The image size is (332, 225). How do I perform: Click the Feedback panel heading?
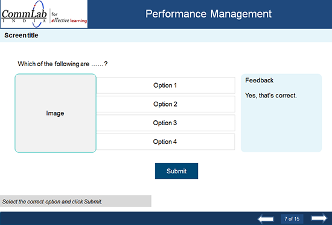pyautogui.click(x=259, y=80)
